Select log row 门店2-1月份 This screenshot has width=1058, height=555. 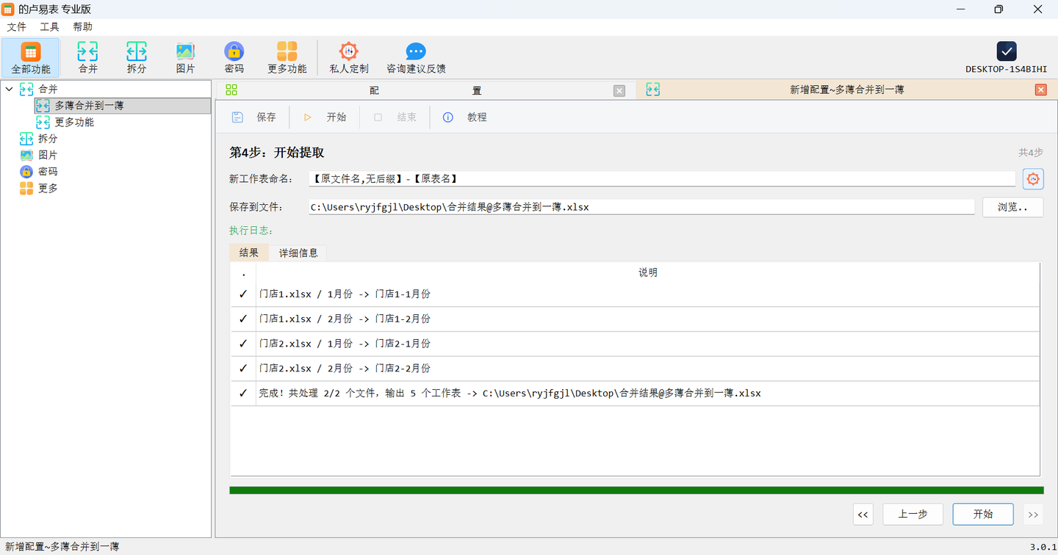pyautogui.click(x=635, y=344)
